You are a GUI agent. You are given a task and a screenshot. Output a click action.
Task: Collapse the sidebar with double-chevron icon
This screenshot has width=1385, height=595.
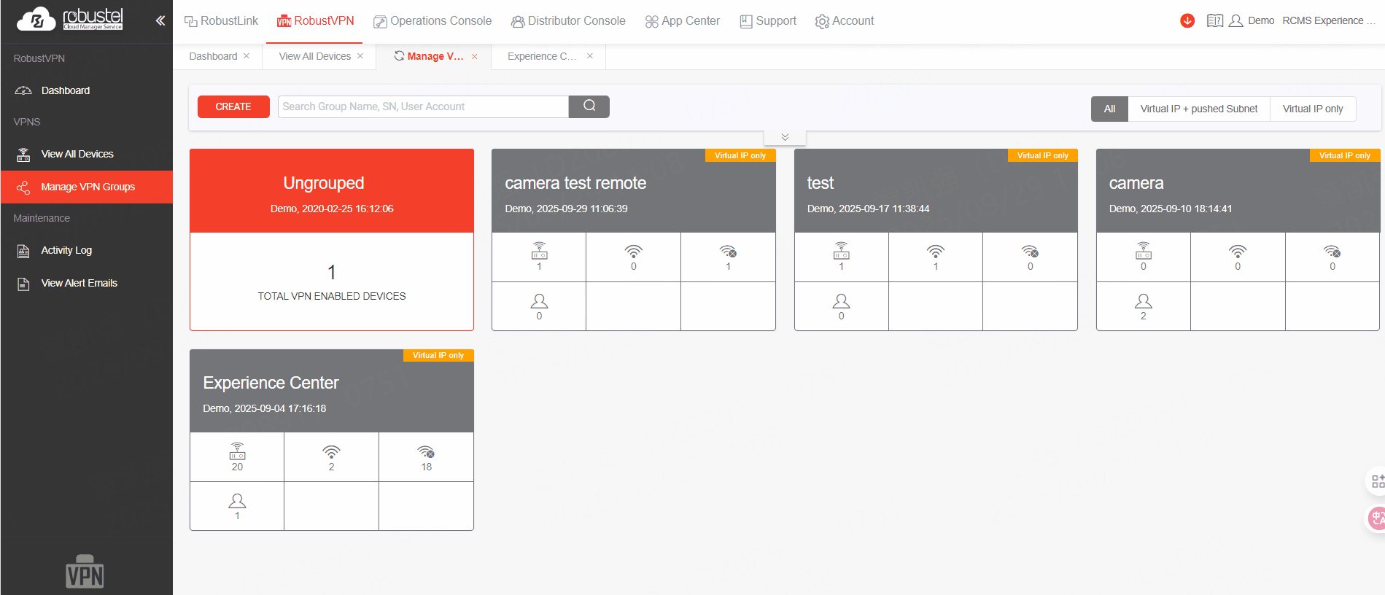(160, 21)
